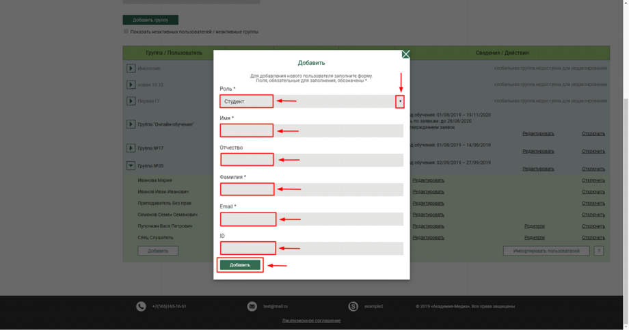Select user row Семенов Семен Семенович

(168, 215)
